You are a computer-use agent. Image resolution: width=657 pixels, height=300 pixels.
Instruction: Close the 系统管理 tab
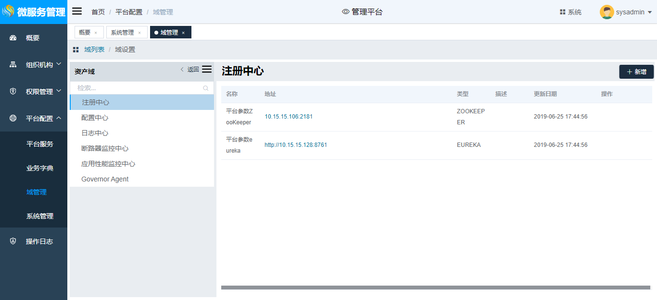[x=139, y=33]
